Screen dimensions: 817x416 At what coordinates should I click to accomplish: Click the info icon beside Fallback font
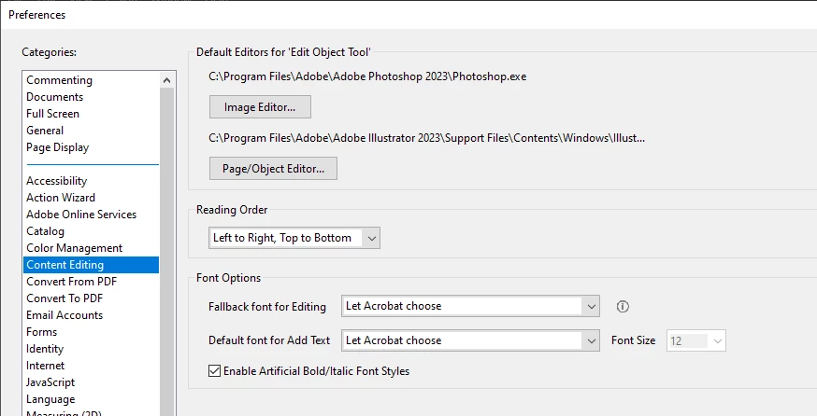tap(623, 306)
